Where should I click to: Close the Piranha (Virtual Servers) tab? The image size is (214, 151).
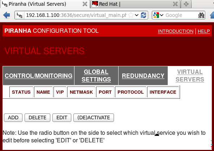85,4
